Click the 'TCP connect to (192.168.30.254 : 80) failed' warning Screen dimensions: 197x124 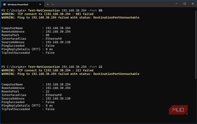click(47, 14)
